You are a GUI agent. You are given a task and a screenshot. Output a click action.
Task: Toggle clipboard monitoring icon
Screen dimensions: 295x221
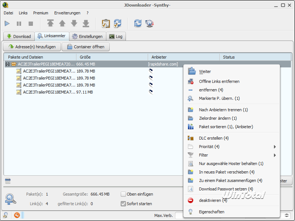coord(106,24)
